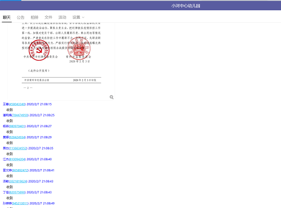This screenshot has width=281, height=208.
Task: Click the magnifier icon on the document image
Action: coord(112,97)
